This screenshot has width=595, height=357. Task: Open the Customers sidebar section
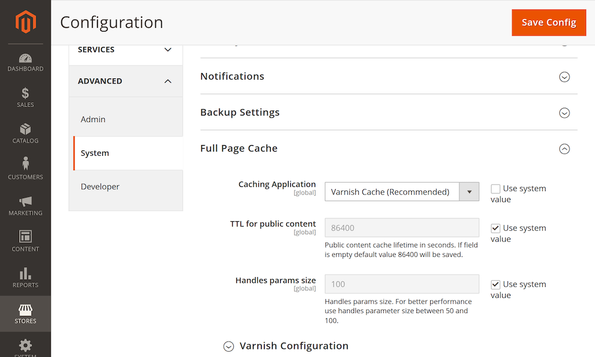coord(26,170)
